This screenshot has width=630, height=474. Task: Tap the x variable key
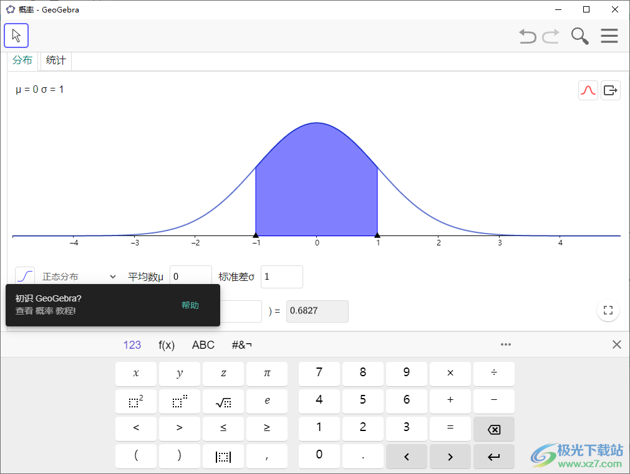(x=136, y=374)
